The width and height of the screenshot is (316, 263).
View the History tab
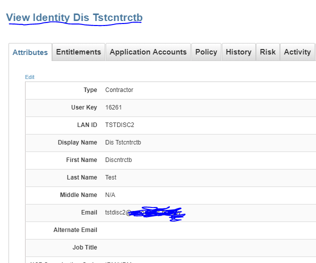pyautogui.click(x=238, y=52)
